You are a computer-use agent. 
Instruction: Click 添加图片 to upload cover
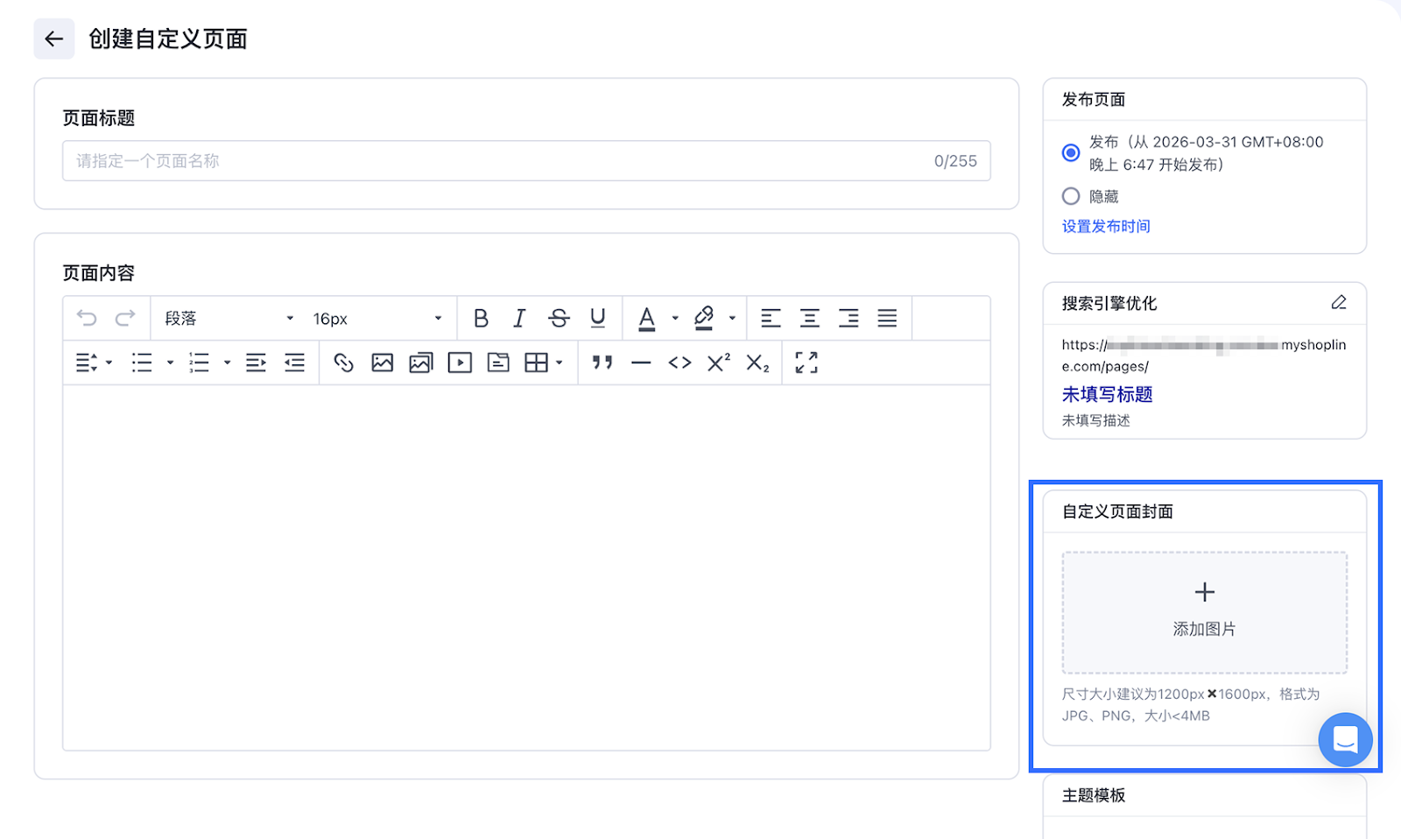(x=1204, y=611)
